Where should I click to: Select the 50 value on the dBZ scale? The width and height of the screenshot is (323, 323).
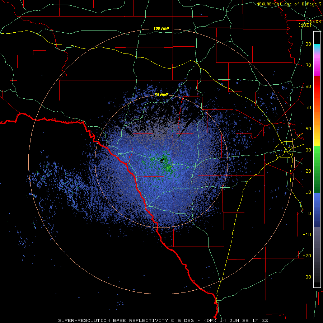[x=308, y=108]
